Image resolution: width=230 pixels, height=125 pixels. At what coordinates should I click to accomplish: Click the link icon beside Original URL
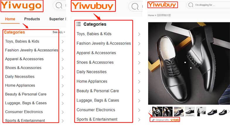tap(153, 120)
